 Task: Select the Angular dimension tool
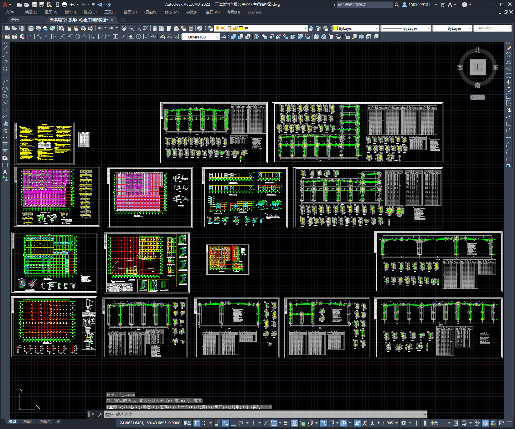pos(85,37)
